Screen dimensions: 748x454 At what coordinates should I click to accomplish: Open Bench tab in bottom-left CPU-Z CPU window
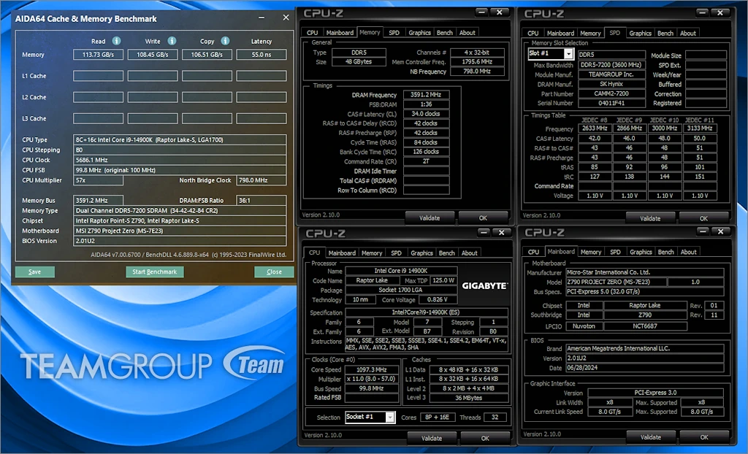point(446,253)
